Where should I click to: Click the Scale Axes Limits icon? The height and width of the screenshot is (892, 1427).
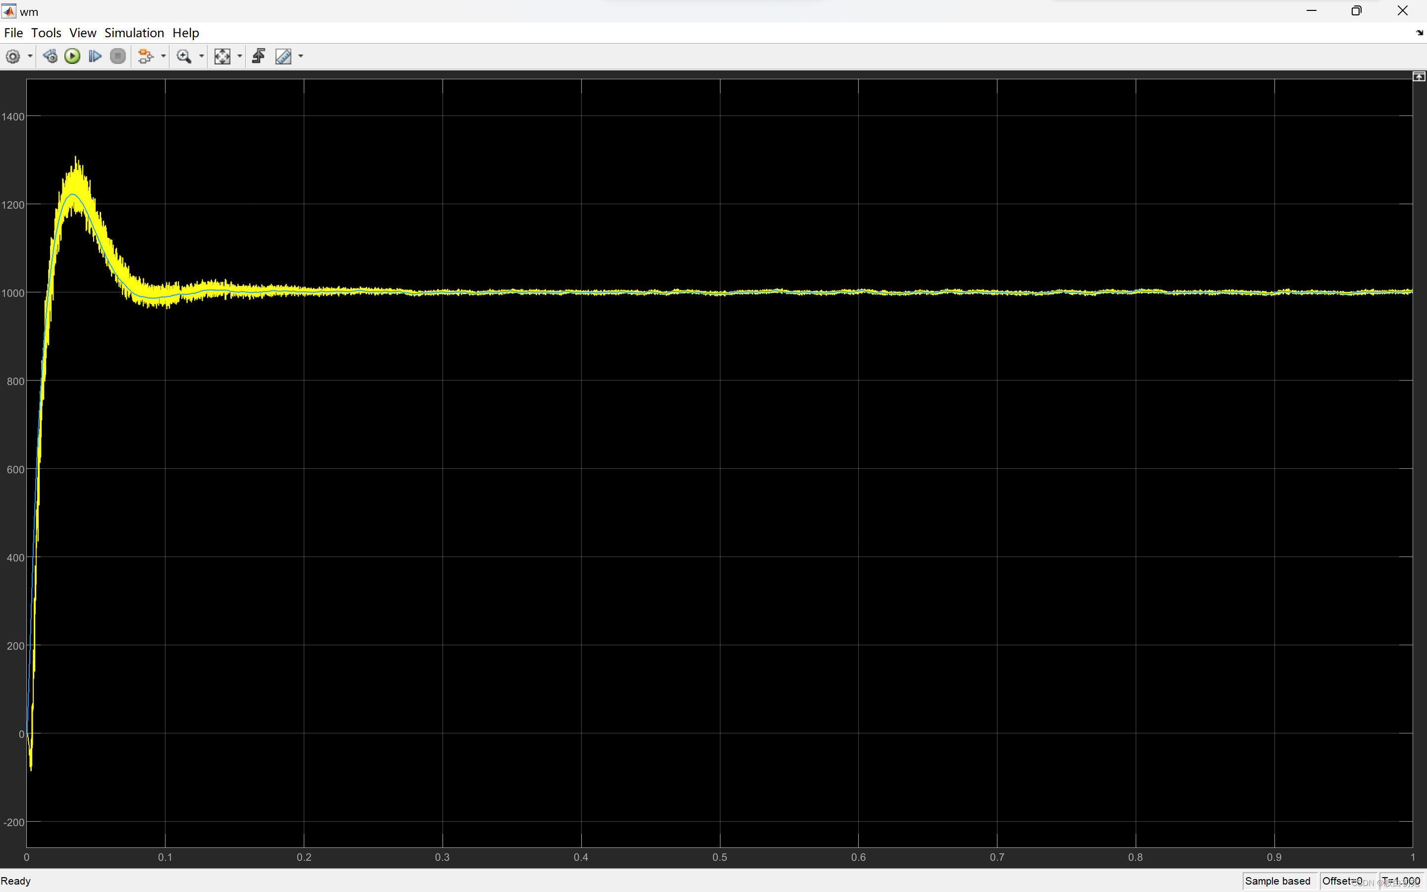222,56
